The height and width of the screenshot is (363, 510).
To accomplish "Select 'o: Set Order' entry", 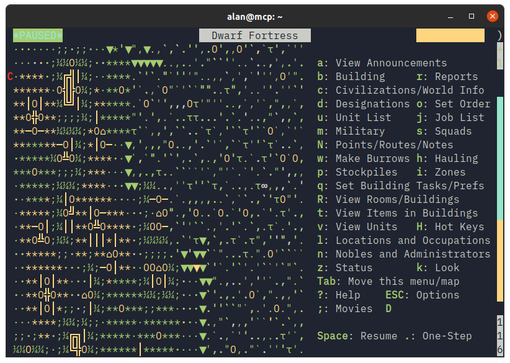I will 454,104.
